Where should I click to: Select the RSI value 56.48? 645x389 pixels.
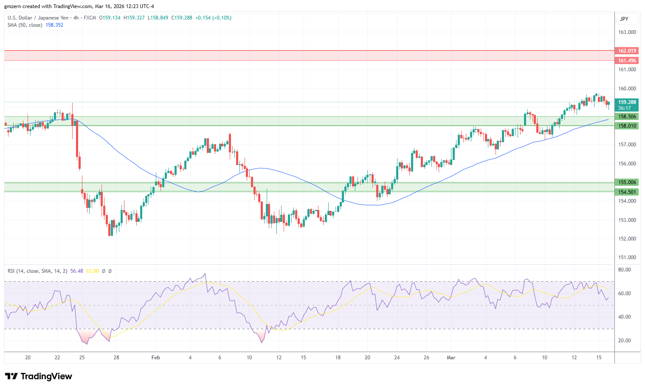pos(77,271)
